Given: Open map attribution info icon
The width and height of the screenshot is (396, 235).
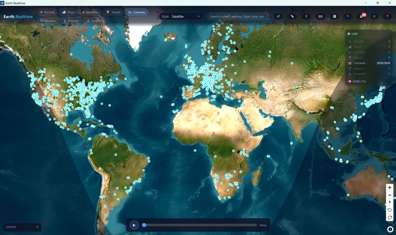Looking at the screenshot, I should coord(390,229).
